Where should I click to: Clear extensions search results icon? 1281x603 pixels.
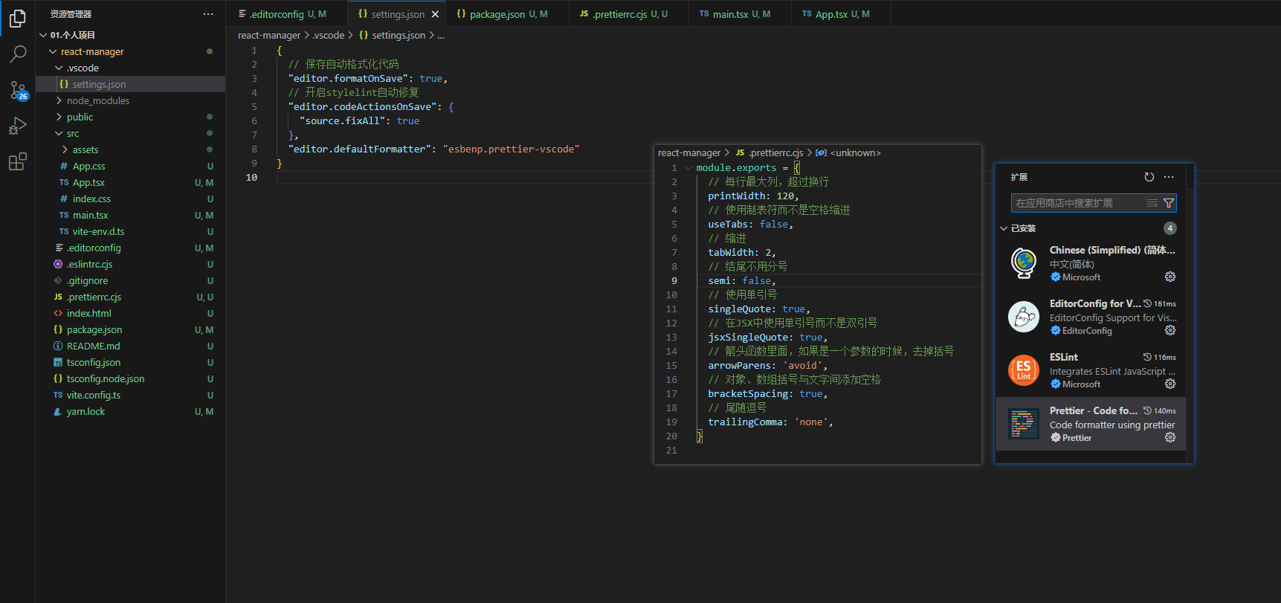(1152, 203)
